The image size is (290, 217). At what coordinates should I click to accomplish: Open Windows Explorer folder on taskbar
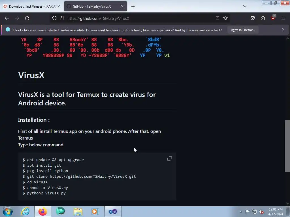78,211
